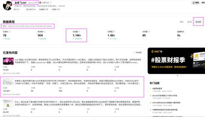This screenshot has height=117, width=205.
Task: Open the 如果有人错误的把价值7300万 post text
Action: (x=77, y=82)
